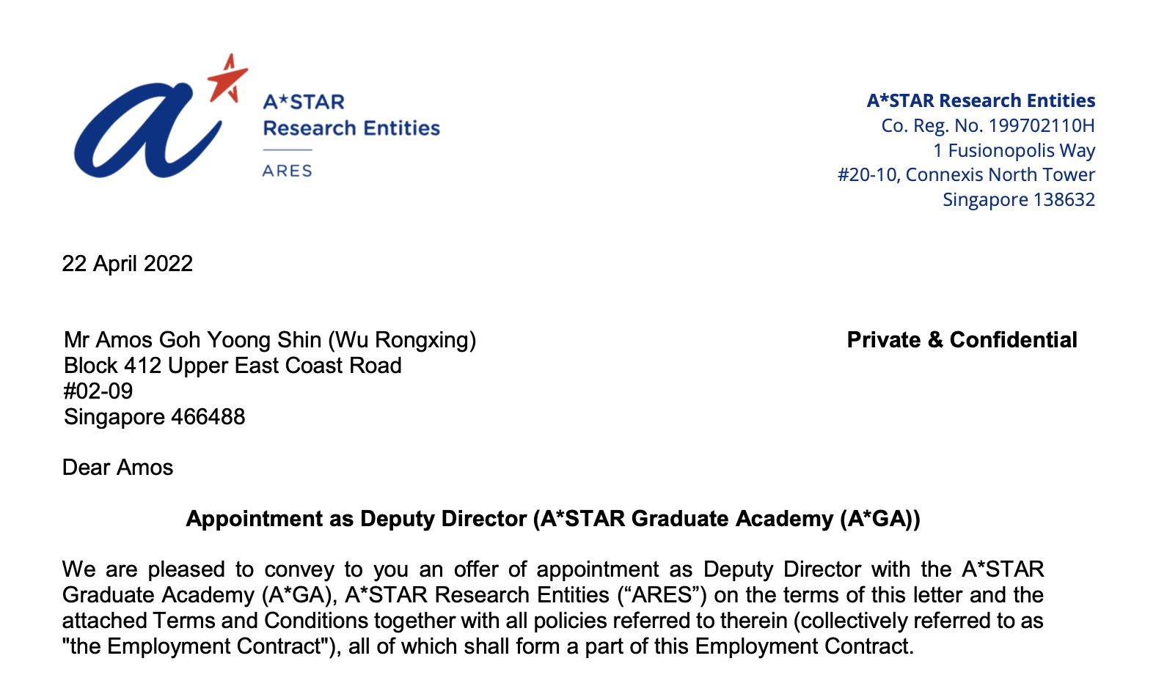This screenshot has width=1156, height=683.
Task: Click the 'Appointment as Deputy Director' subject heading
Action: click(553, 519)
